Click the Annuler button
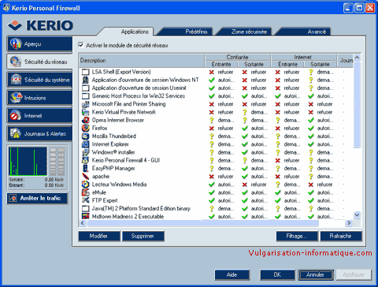The height and width of the screenshot is (287, 378). pos(315,274)
